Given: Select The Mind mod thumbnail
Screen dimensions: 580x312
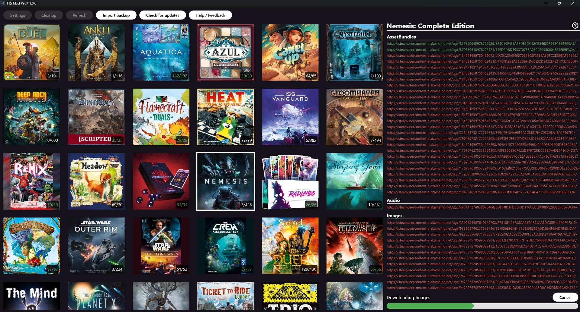Looking at the screenshot, I should point(32,296).
